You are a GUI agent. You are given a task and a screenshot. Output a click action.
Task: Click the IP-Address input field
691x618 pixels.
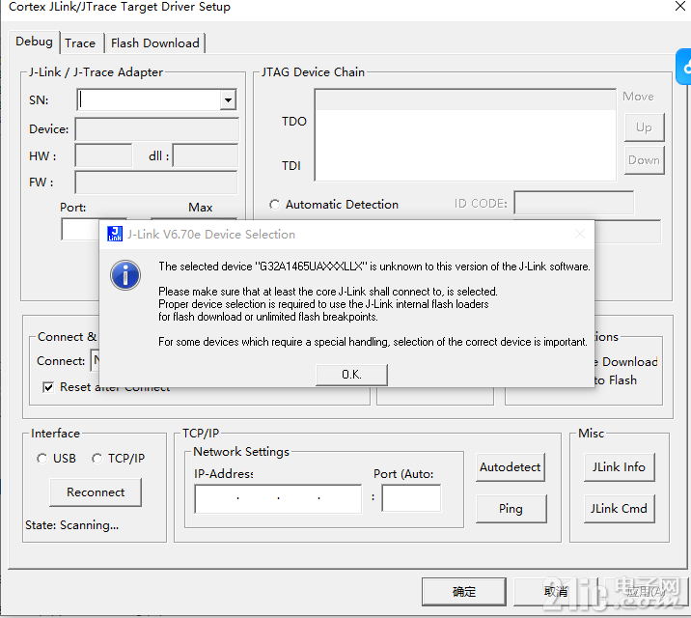278,498
